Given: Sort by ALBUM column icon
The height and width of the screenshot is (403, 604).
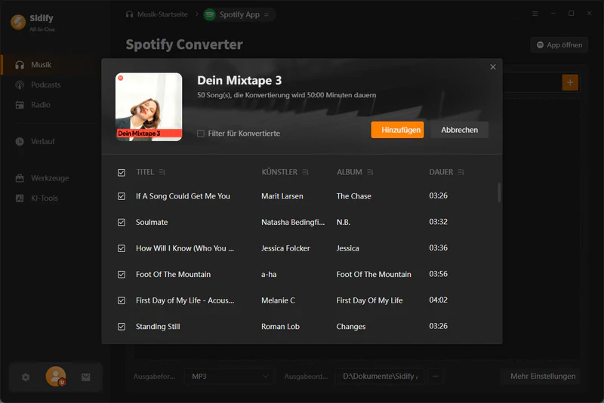Looking at the screenshot, I should click(370, 172).
